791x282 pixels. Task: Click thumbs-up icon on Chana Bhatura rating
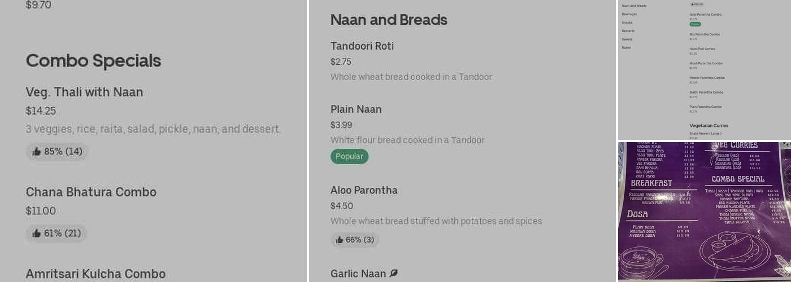(x=37, y=233)
